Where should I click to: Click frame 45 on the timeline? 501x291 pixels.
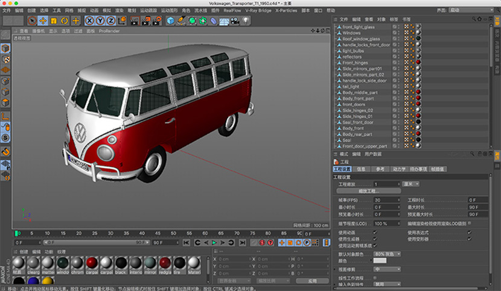pyautogui.click(x=158, y=234)
